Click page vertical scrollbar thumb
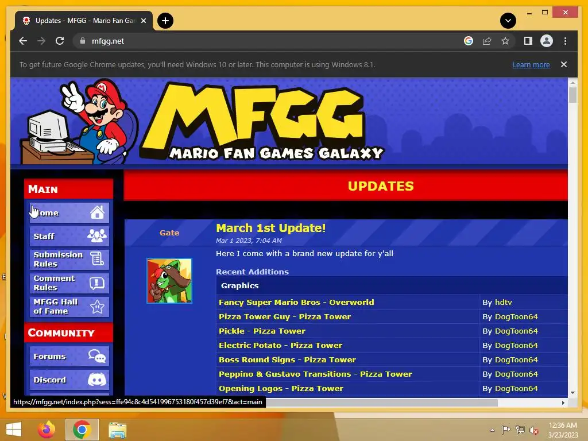Image resolution: width=588 pixels, height=441 pixels. [x=572, y=95]
